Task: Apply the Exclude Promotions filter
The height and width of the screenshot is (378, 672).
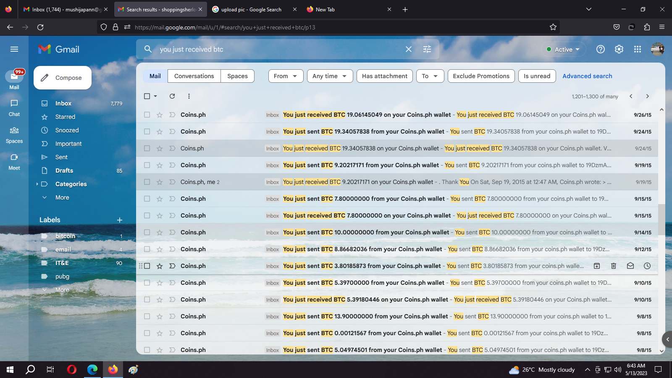Action: 481,76
